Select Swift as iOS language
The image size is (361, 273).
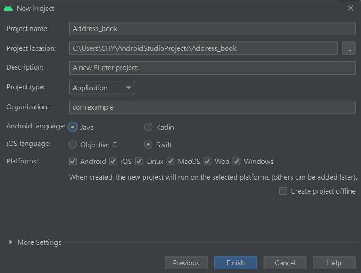pos(148,145)
